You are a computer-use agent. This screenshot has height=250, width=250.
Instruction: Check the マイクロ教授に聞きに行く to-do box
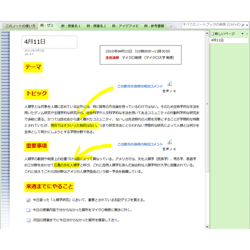point(28,210)
